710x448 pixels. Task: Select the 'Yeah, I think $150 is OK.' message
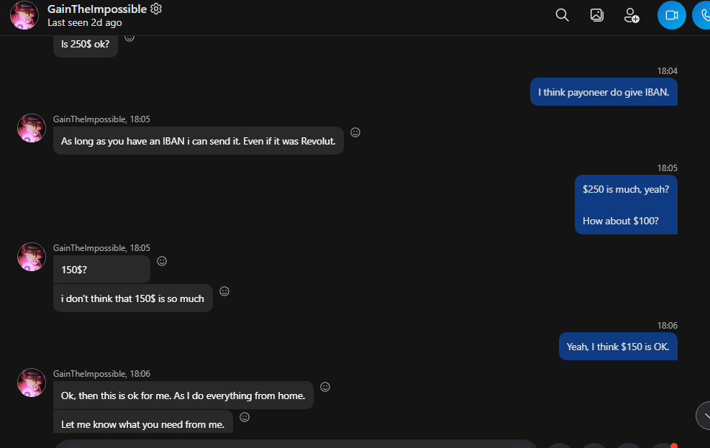[x=618, y=347]
